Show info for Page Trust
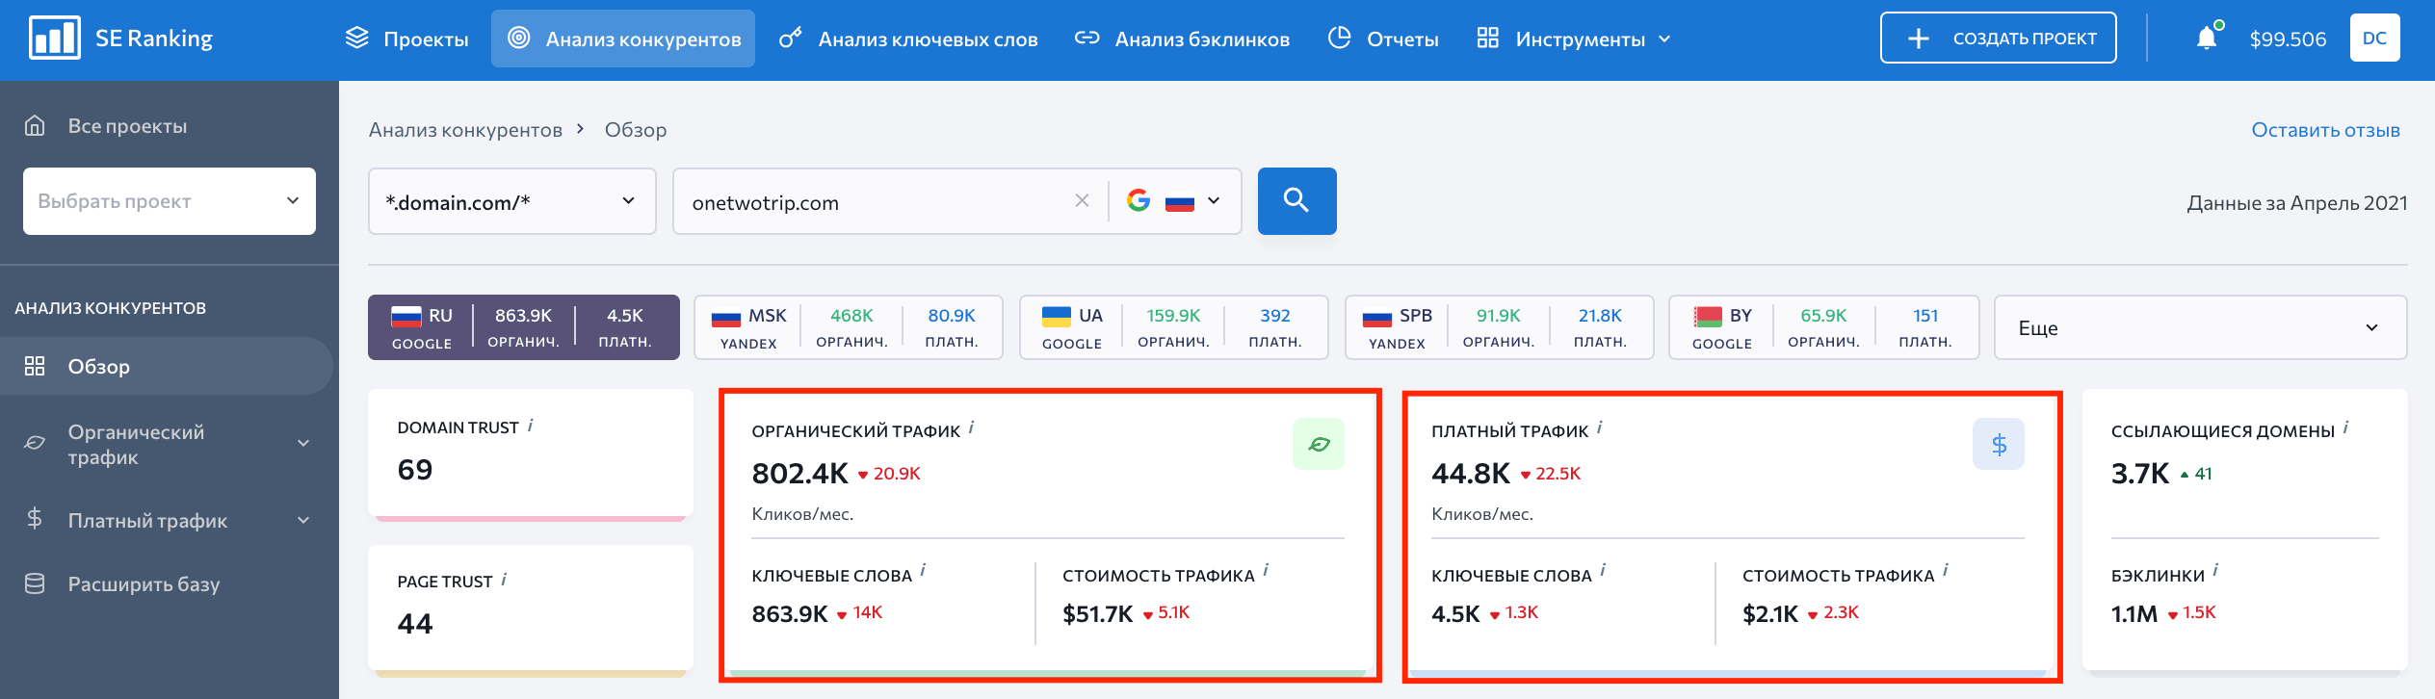The image size is (2435, 699). coord(504,579)
